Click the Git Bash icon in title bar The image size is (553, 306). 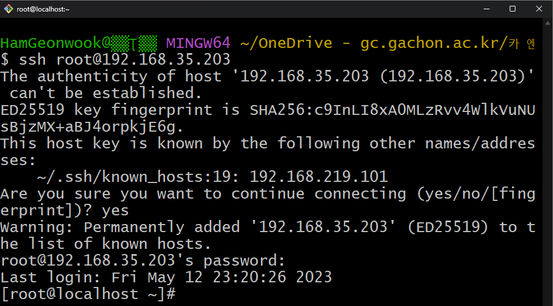click(x=9, y=9)
